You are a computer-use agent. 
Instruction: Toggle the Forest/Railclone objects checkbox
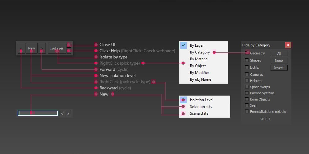pyautogui.click(x=247, y=112)
